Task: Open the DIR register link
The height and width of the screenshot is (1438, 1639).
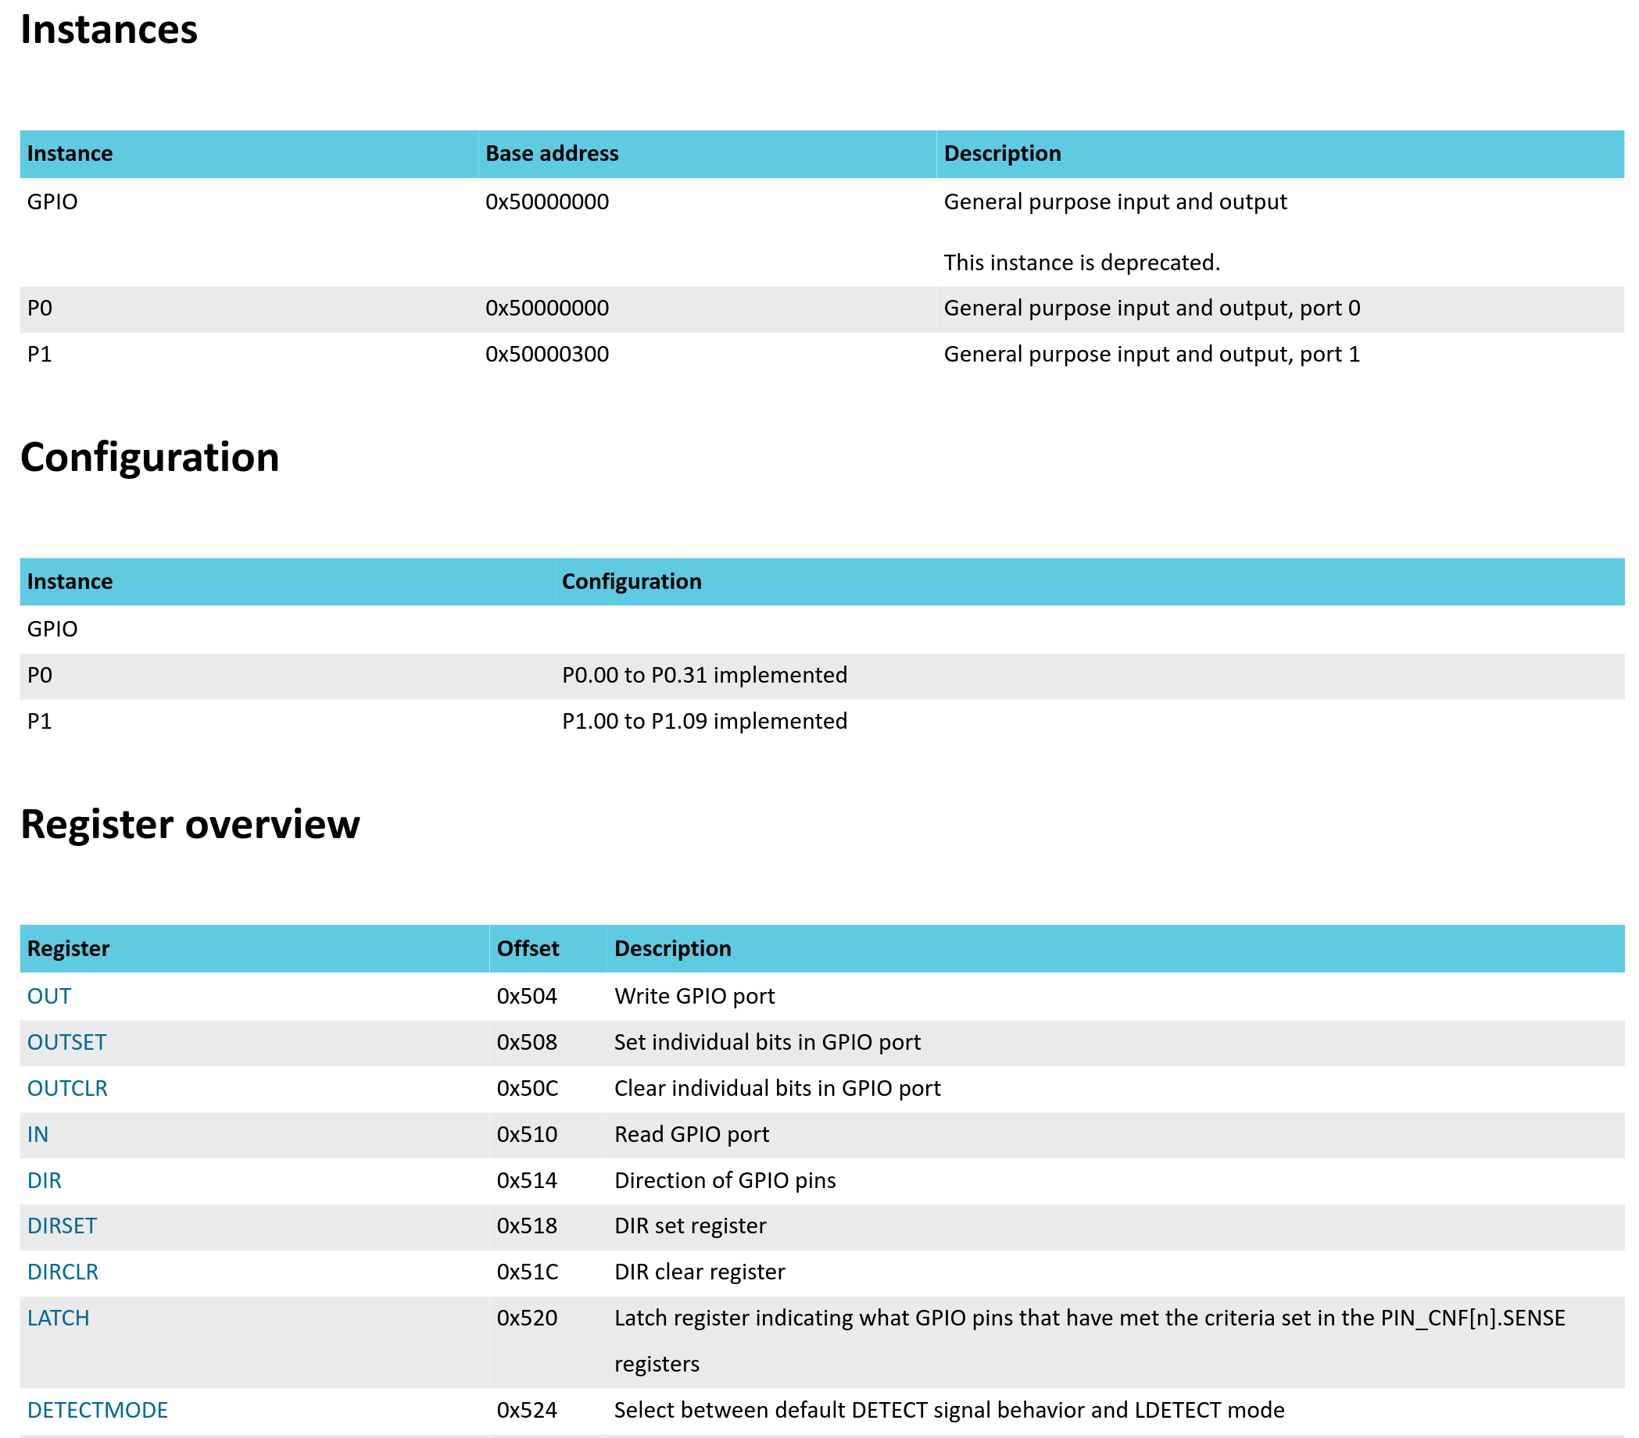Action: click(44, 1180)
